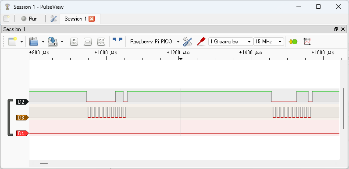The height and width of the screenshot is (169, 349).
Task: Click the ruler marker triangle near +1200 µs
Action: tap(181, 59)
